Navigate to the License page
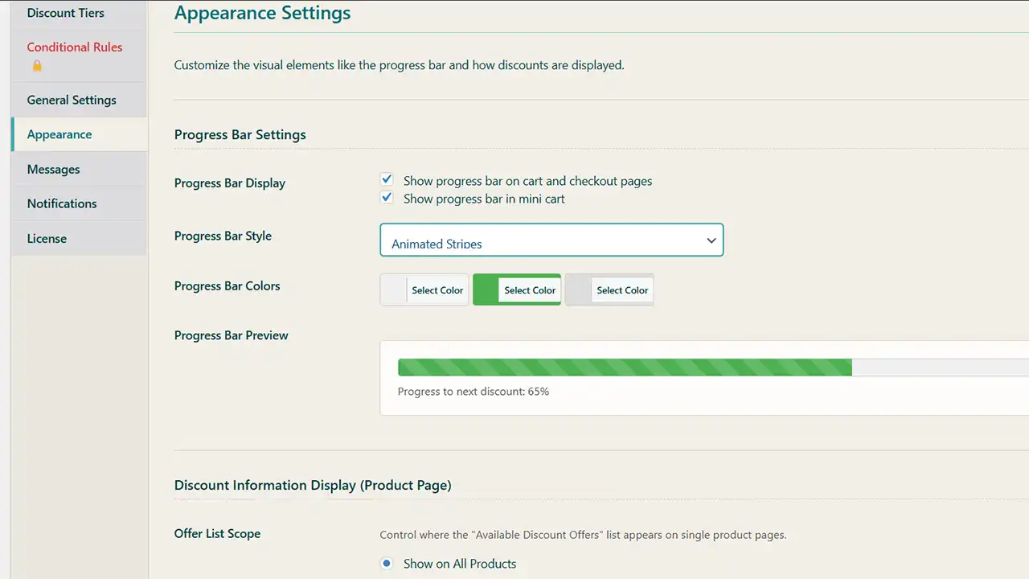 [47, 238]
